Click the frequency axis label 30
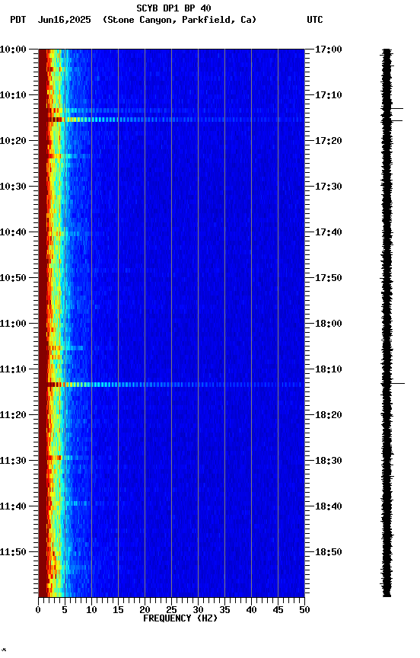 (198, 611)
